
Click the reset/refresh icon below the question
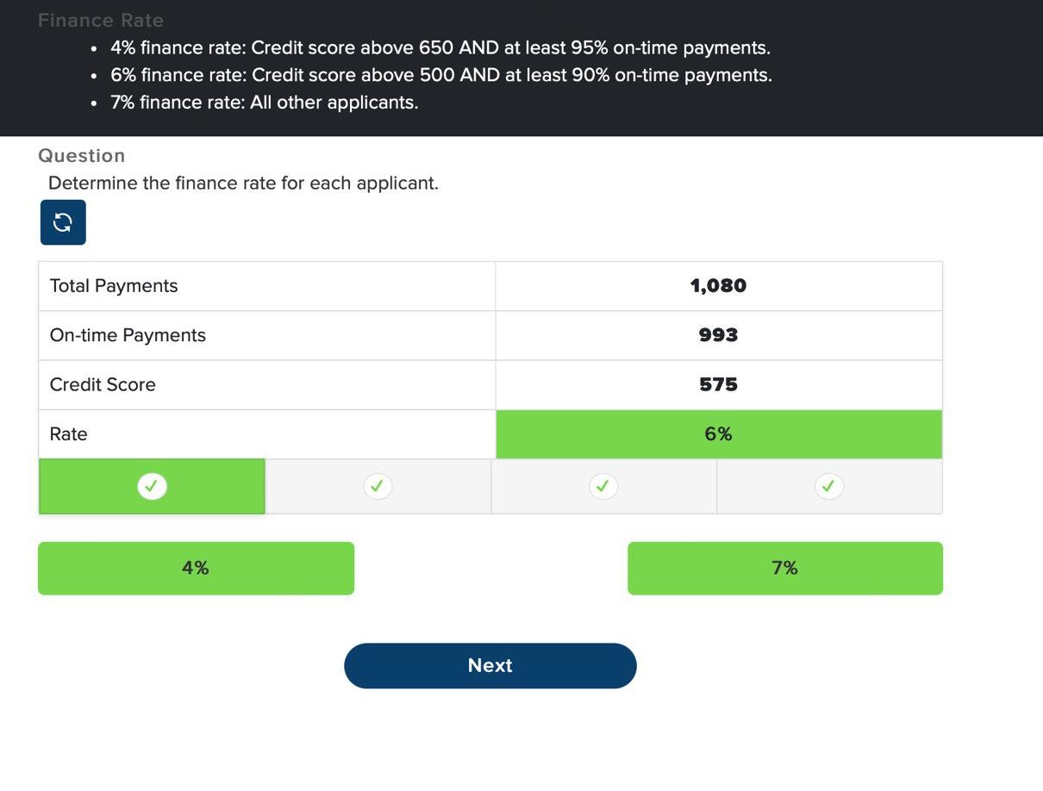pos(62,221)
